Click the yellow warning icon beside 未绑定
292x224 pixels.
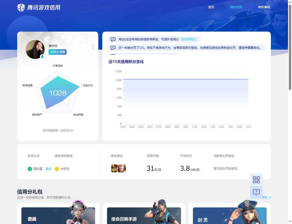[57, 169]
